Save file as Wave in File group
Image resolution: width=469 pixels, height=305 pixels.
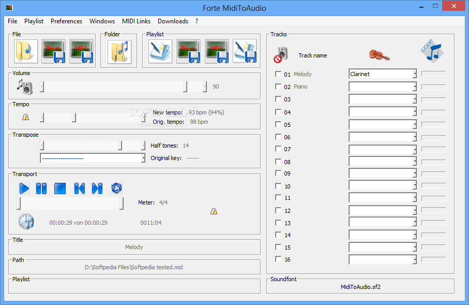54,51
